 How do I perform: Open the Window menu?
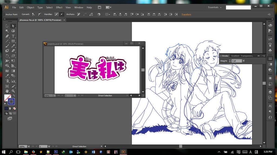click(79, 7)
